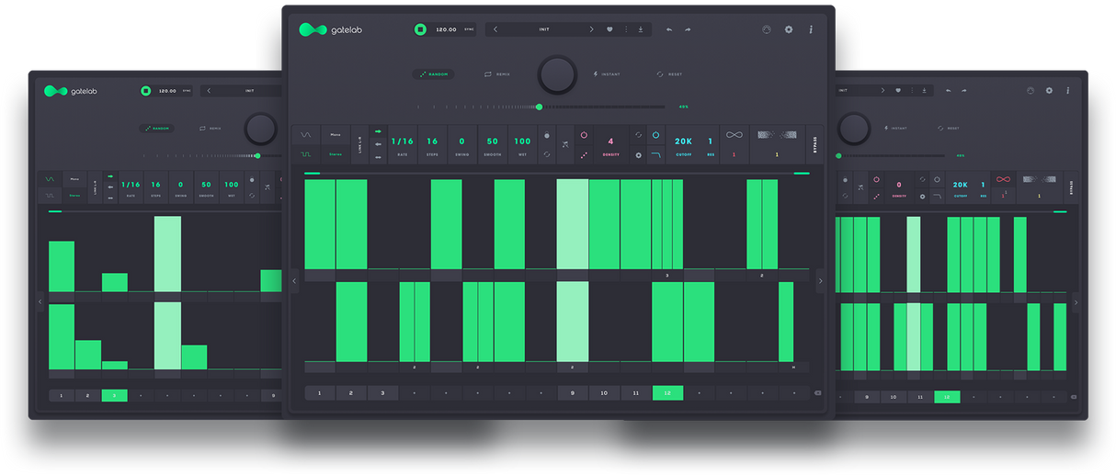Screen dimensions: 1116x475
Task: Toggle the pink density power button
Action: tap(585, 135)
